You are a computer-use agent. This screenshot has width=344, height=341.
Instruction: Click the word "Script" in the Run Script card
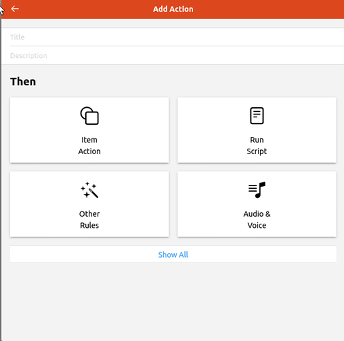(257, 151)
